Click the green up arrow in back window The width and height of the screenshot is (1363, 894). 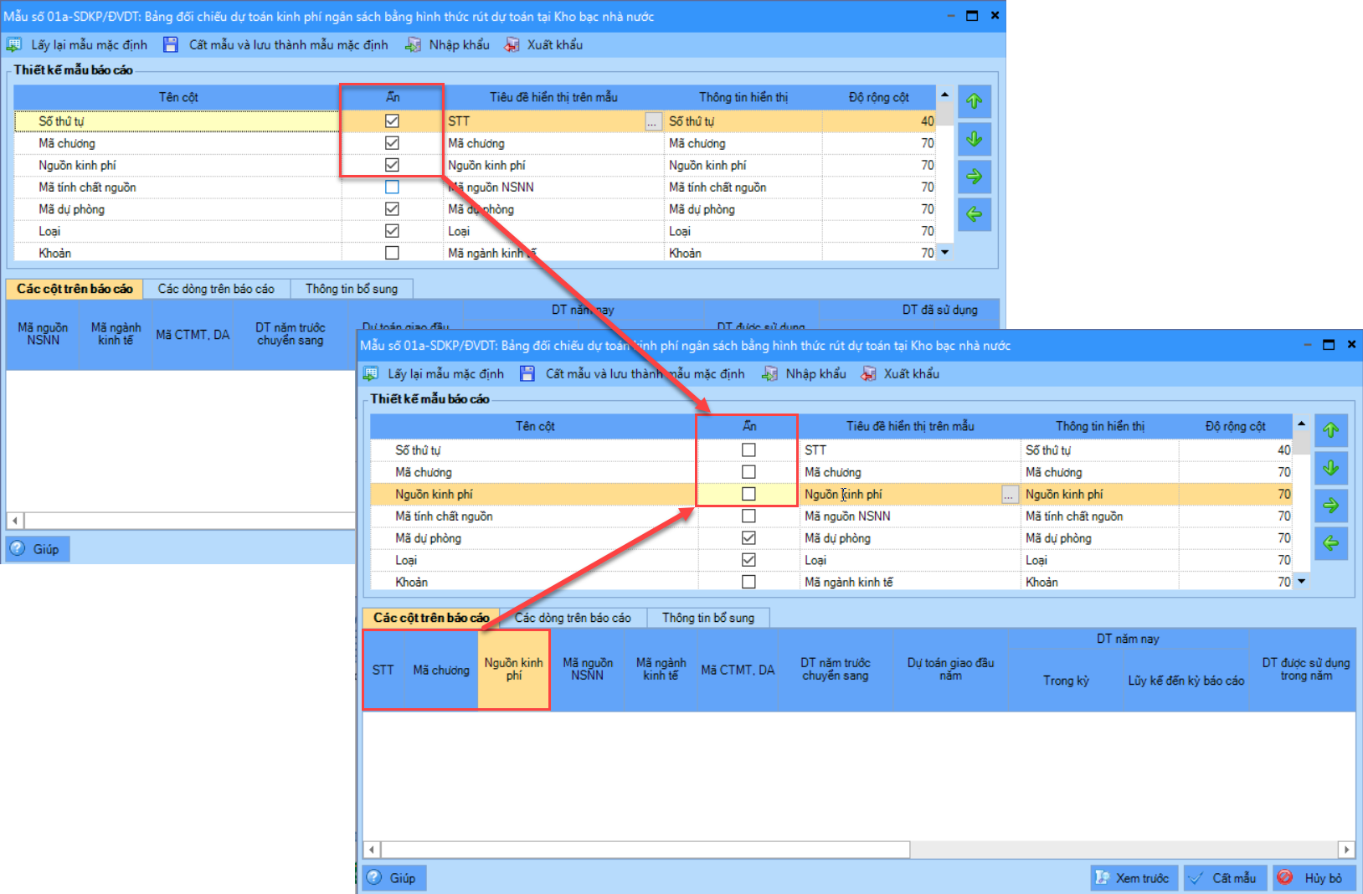click(x=975, y=101)
